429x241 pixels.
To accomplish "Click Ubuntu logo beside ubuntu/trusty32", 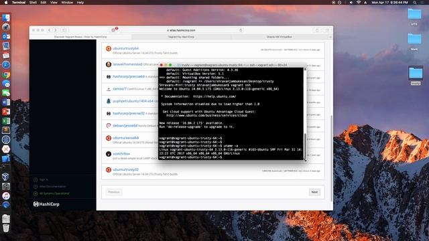I will click(x=109, y=170).
